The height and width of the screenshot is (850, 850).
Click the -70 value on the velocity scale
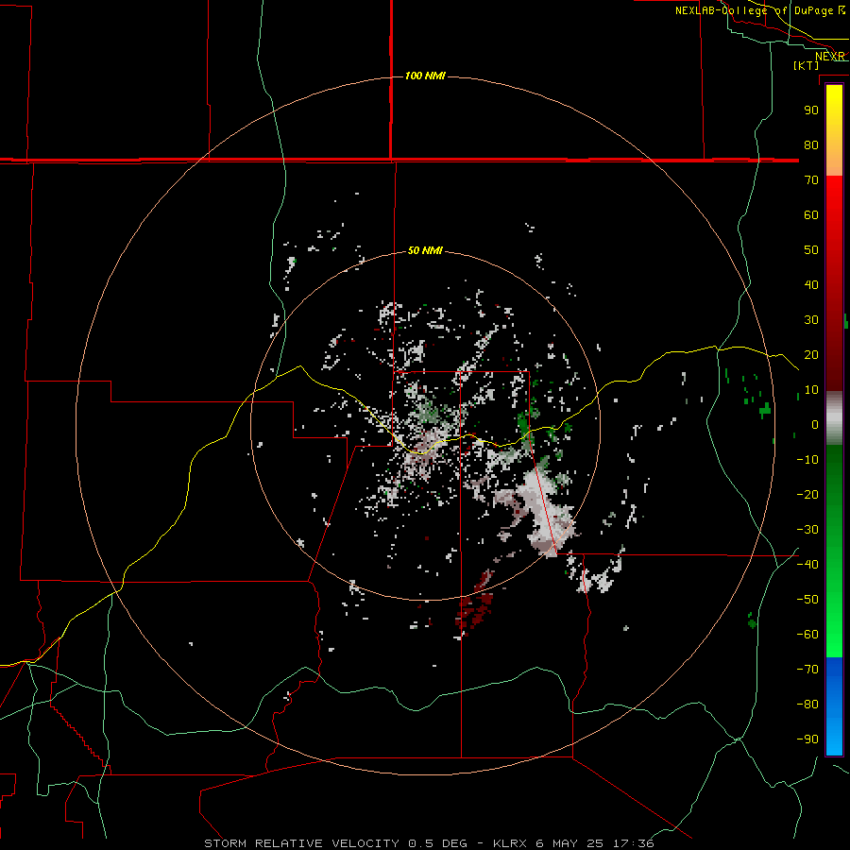coord(807,669)
